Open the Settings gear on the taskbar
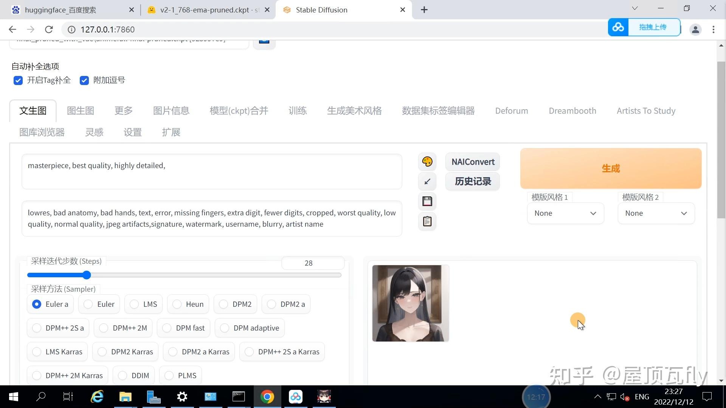 coord(182,397)
